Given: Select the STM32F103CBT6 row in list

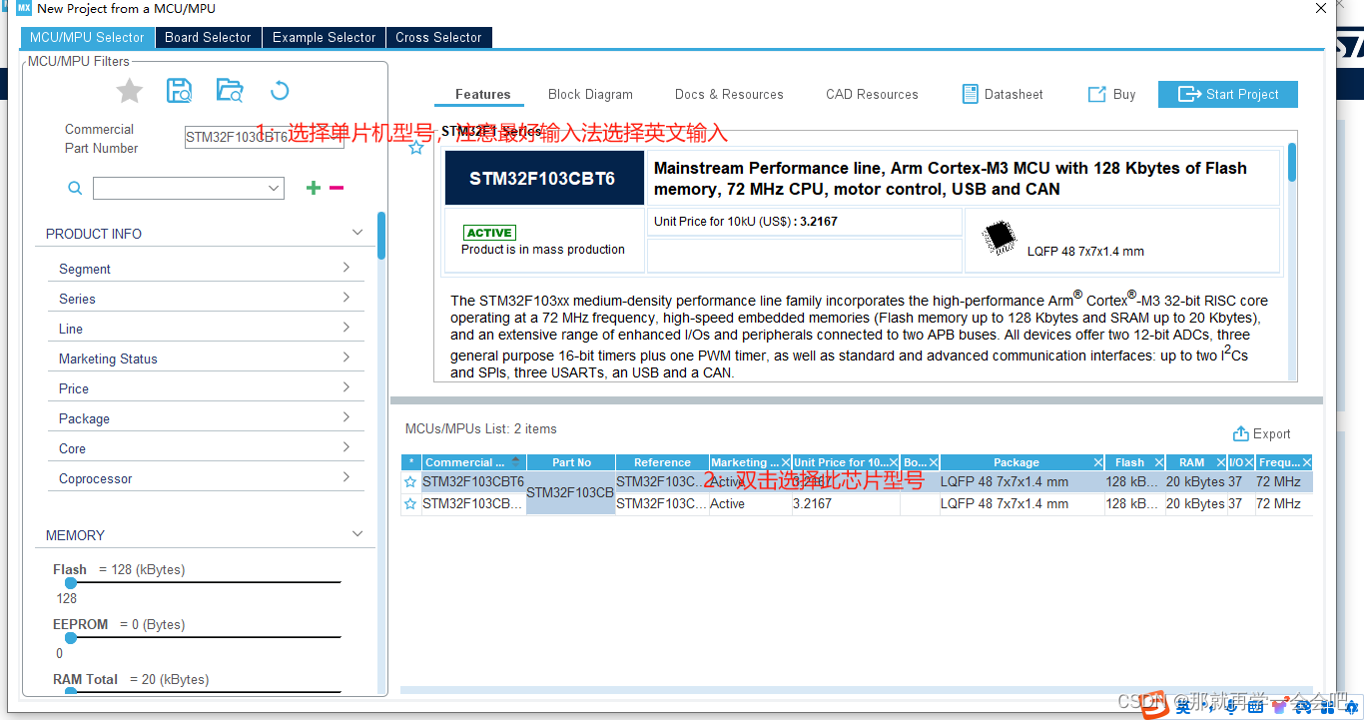Looking at the screenshot, I should (857, 481).
